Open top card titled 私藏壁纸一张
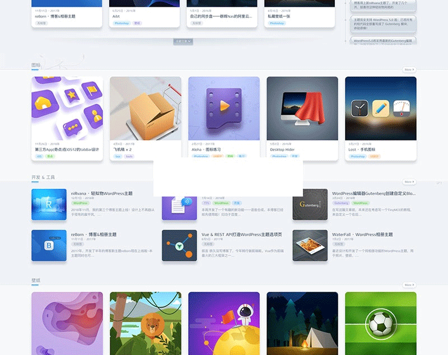This screenshot has width=448, height=355. coord(279,16)
